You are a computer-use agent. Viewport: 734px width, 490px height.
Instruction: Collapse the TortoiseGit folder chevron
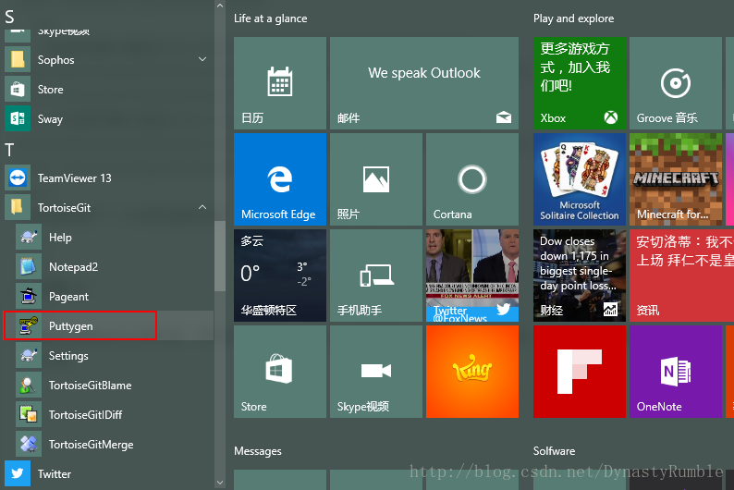tap(202, 207)
